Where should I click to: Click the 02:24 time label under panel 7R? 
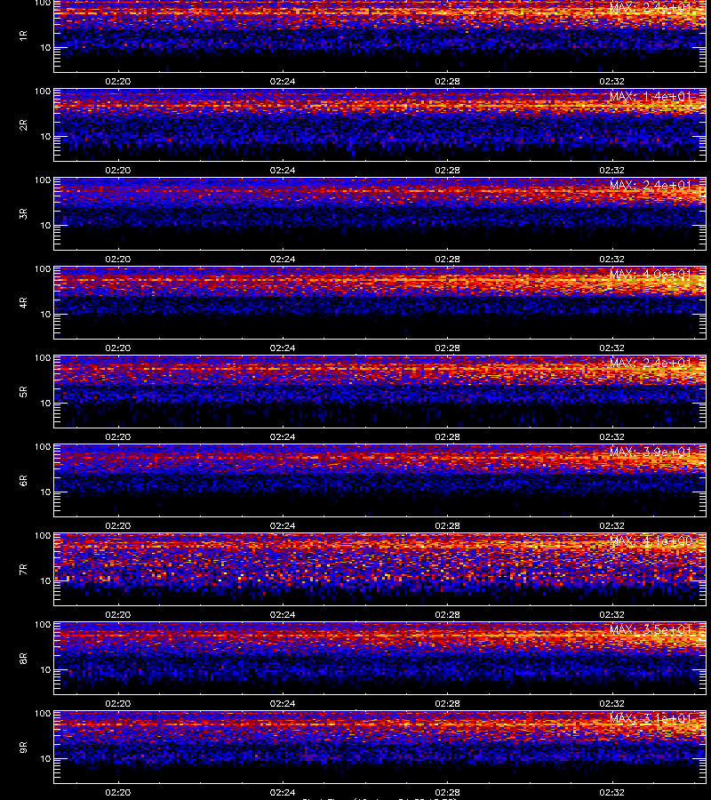[283, 615]
